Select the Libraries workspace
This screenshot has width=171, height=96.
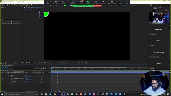tap(142, 5)
